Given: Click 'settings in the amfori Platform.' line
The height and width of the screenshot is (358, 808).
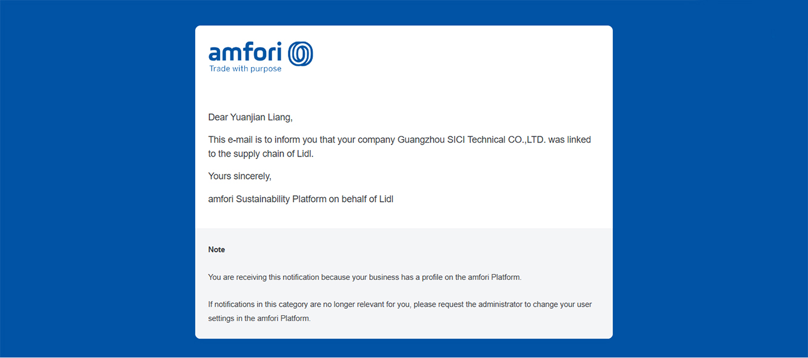Looking at the screenshot, I should coord(259,318).
